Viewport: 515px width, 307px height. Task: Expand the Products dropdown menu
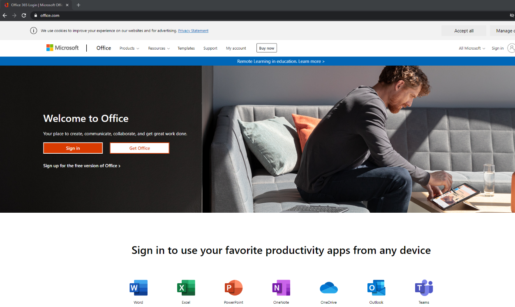click(x=129, y=48)
